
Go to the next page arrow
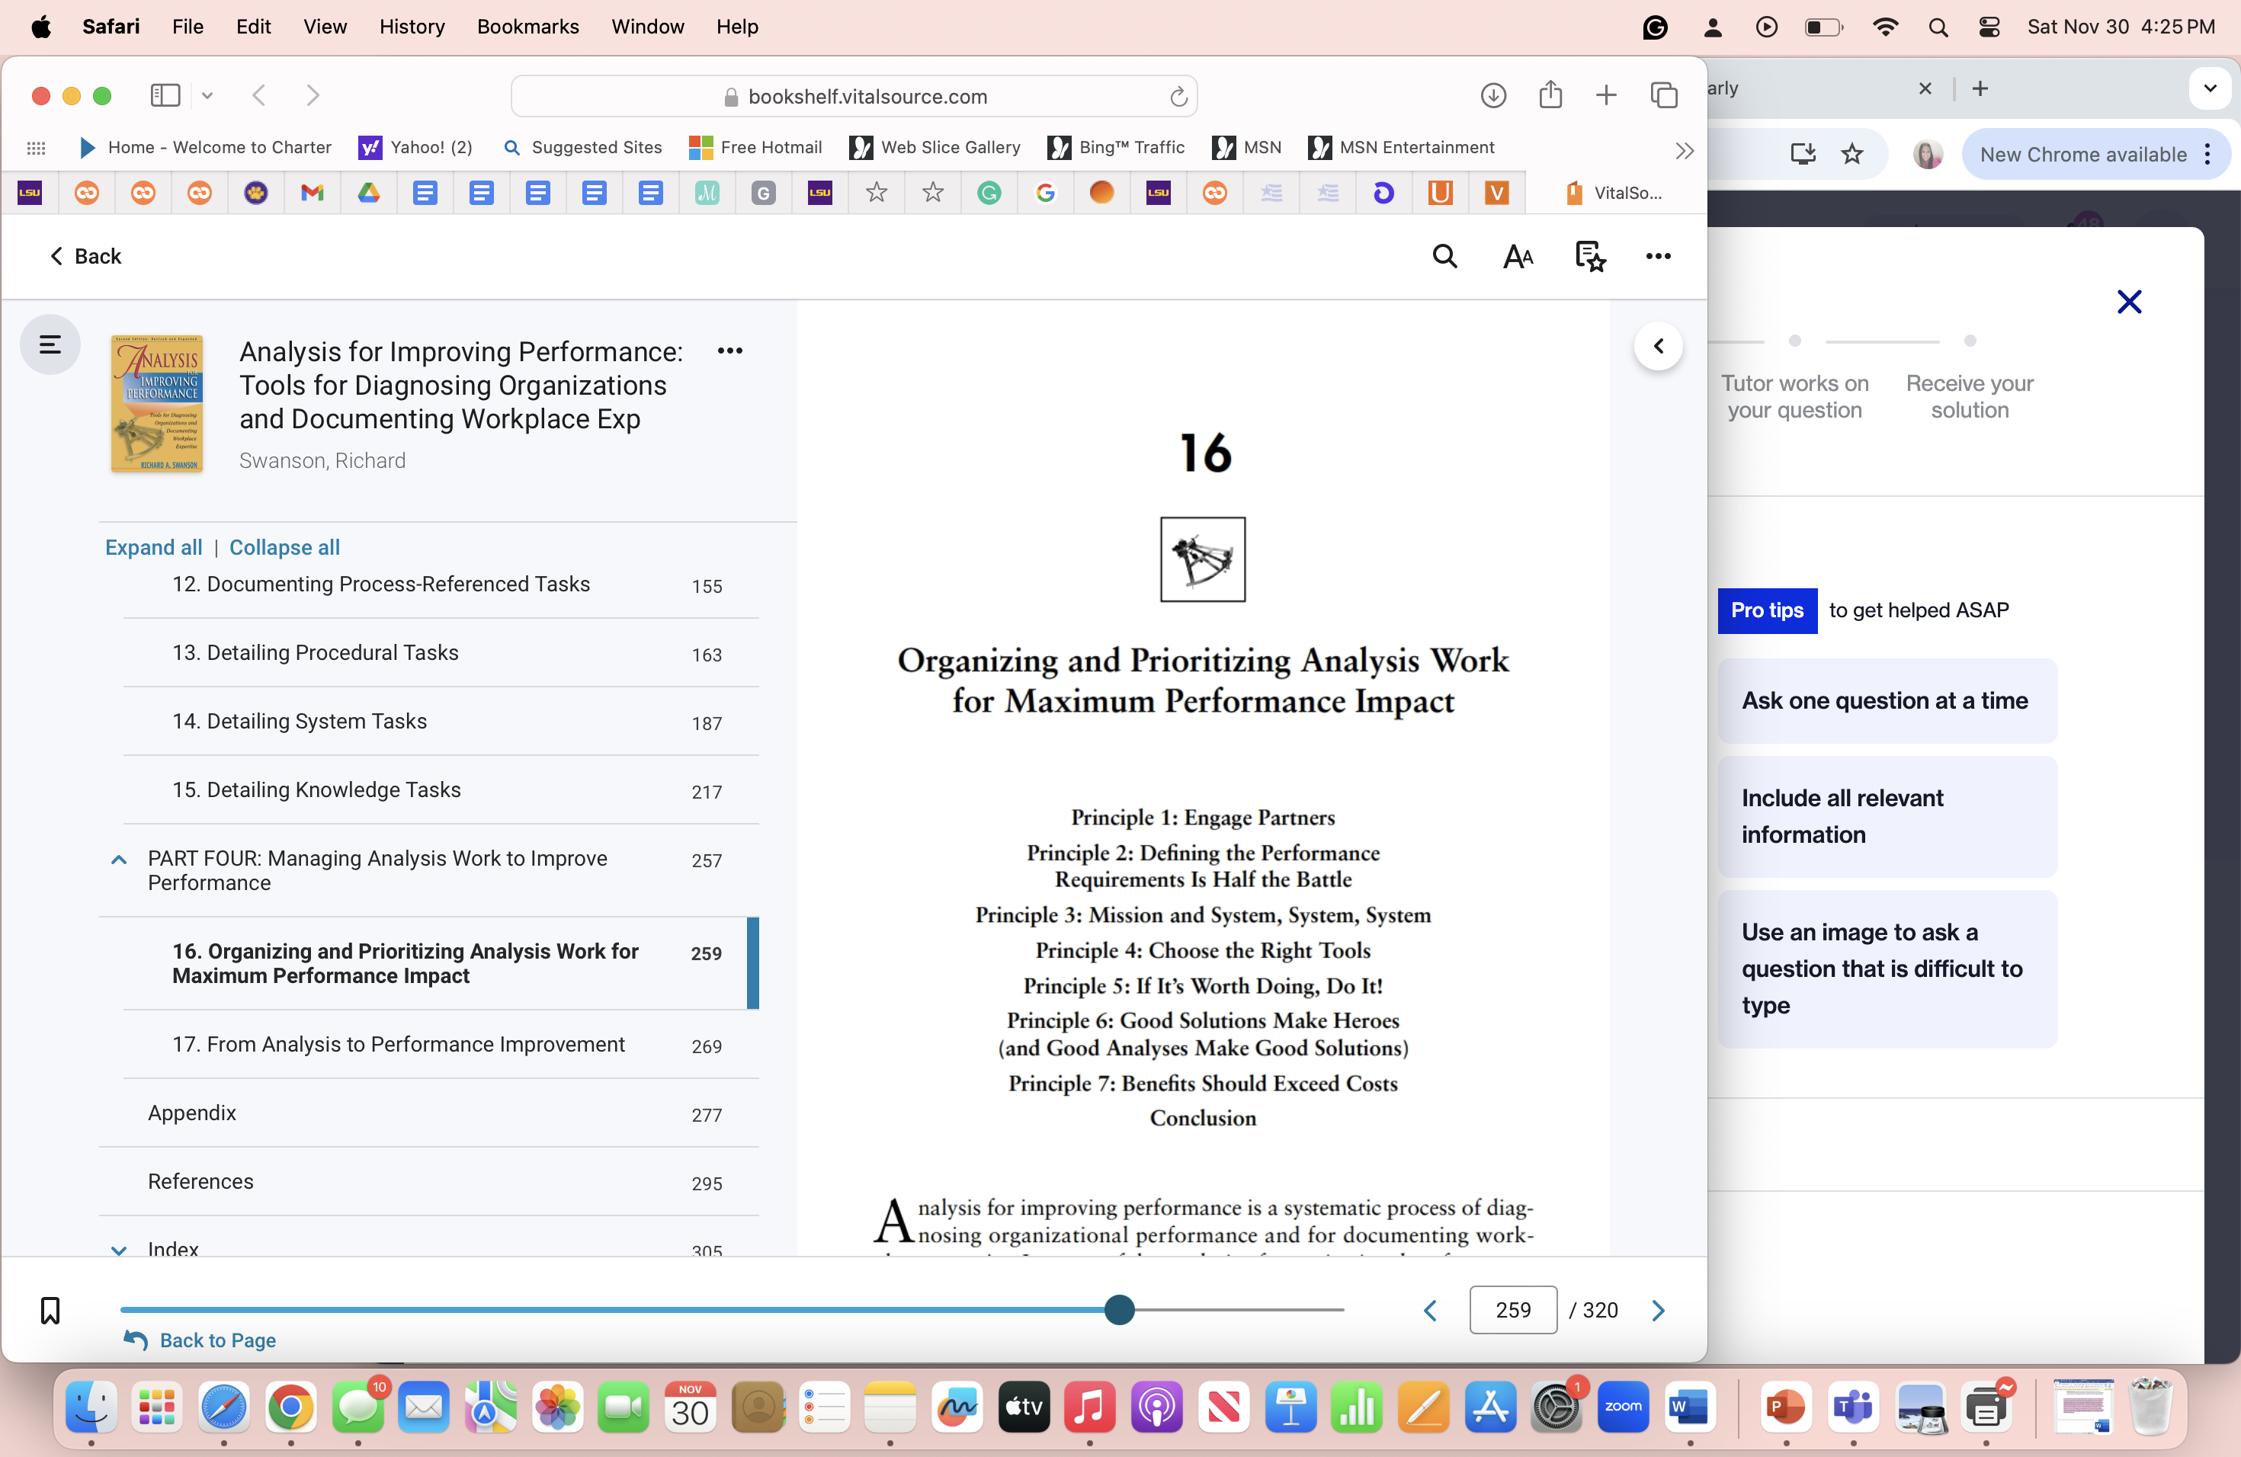click(x=1658, y=1309)
